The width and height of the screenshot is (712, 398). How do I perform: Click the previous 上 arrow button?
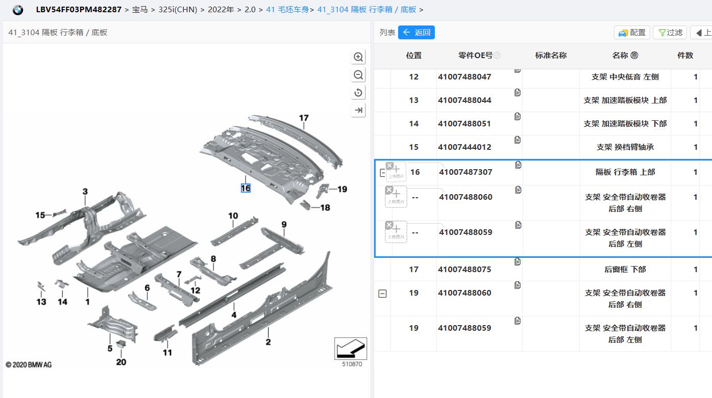(702, 33)
